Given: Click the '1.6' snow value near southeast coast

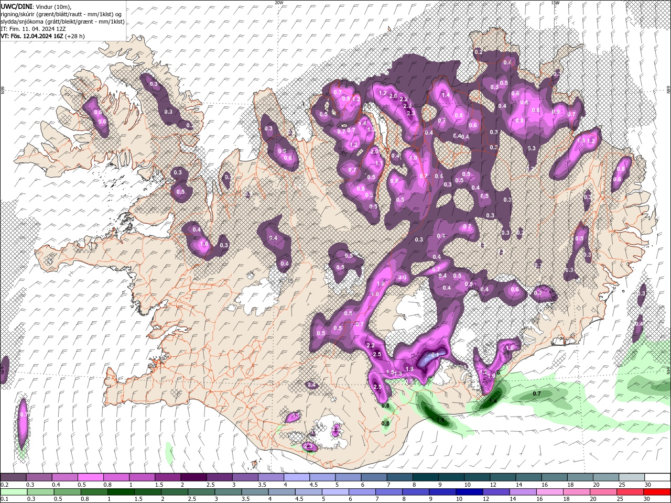Looking at the screenshot, I should coord(509,348).
